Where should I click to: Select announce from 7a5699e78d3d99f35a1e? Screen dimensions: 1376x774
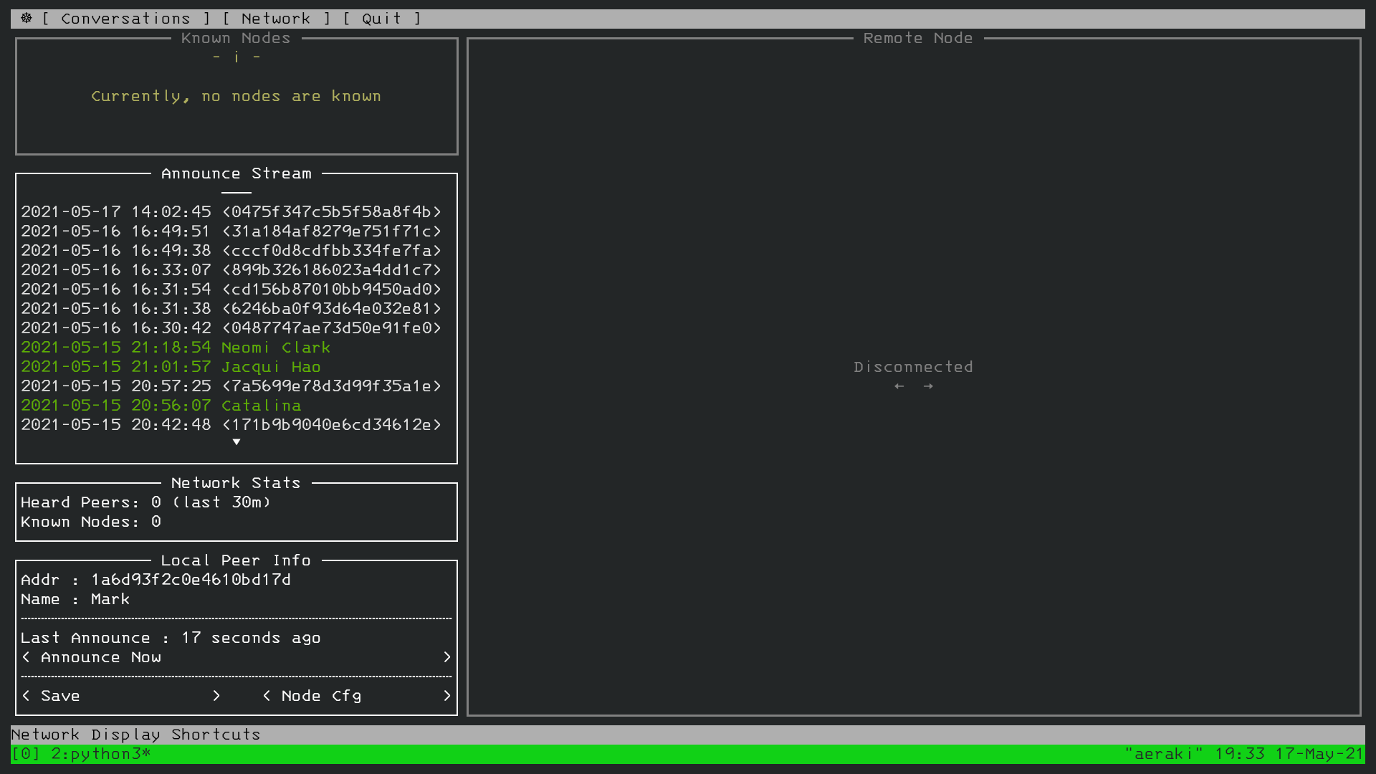[x=231, y=386]
